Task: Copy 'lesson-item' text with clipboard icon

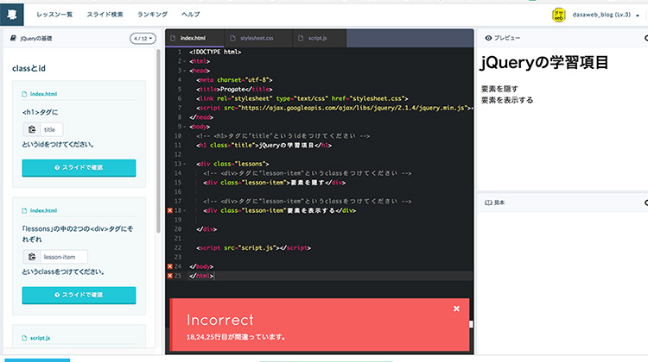Action: click(x=32, y=257)
